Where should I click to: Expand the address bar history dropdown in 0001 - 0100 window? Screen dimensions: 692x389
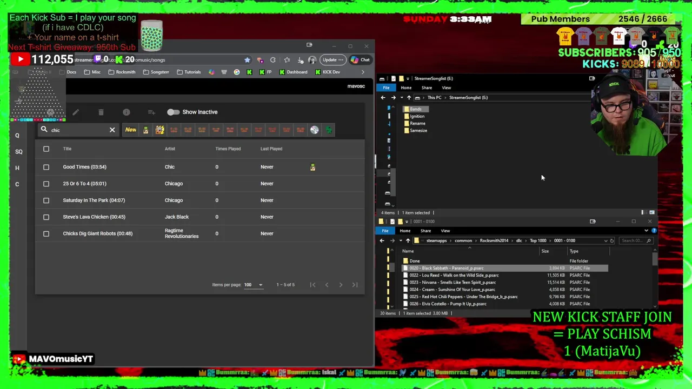pos(605,240)
